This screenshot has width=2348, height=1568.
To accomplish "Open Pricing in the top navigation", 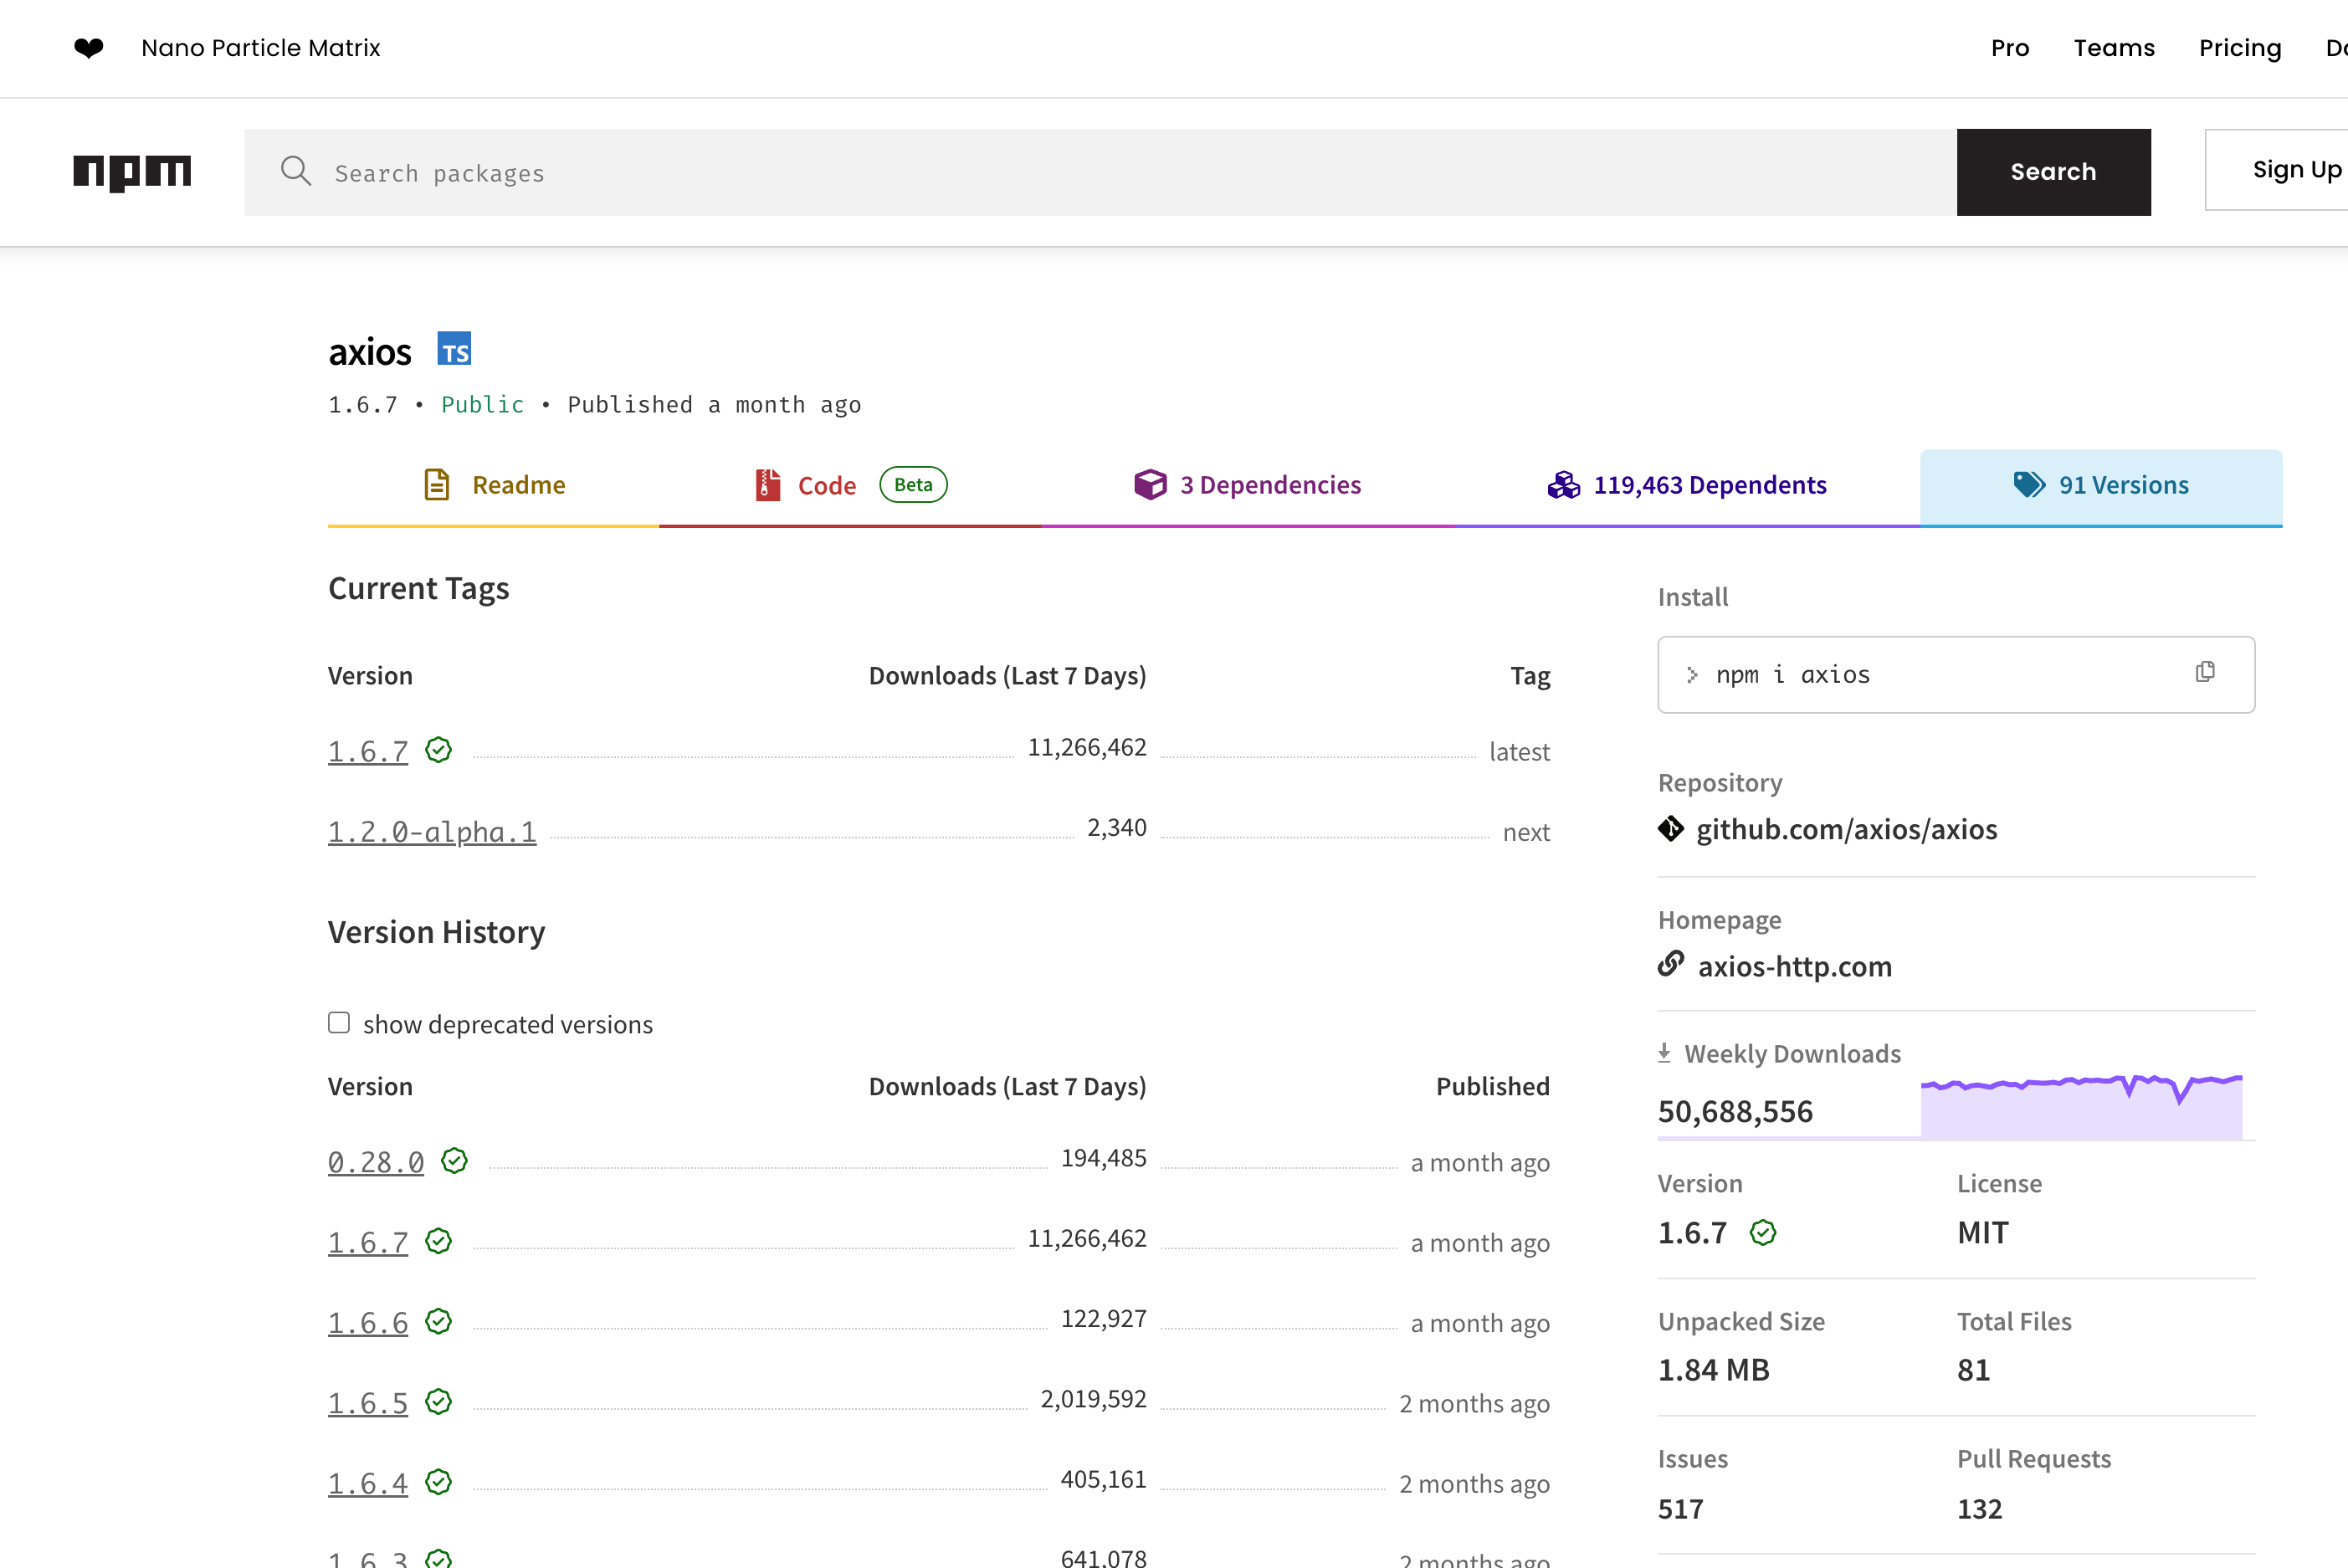I will [x=2240, y=48].
